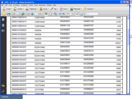Open the Comments panel in sidebar

[x=3, y=86]
